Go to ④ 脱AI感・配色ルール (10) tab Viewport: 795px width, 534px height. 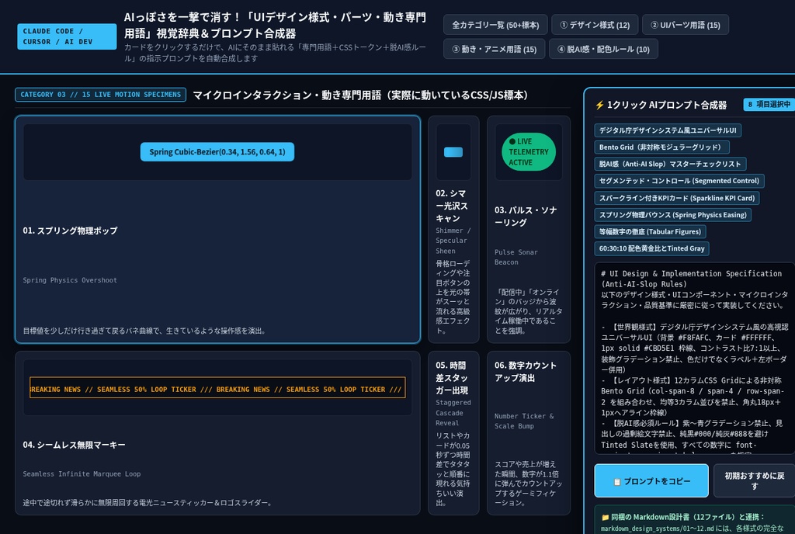pyautogui.click(x=603, y=49)
